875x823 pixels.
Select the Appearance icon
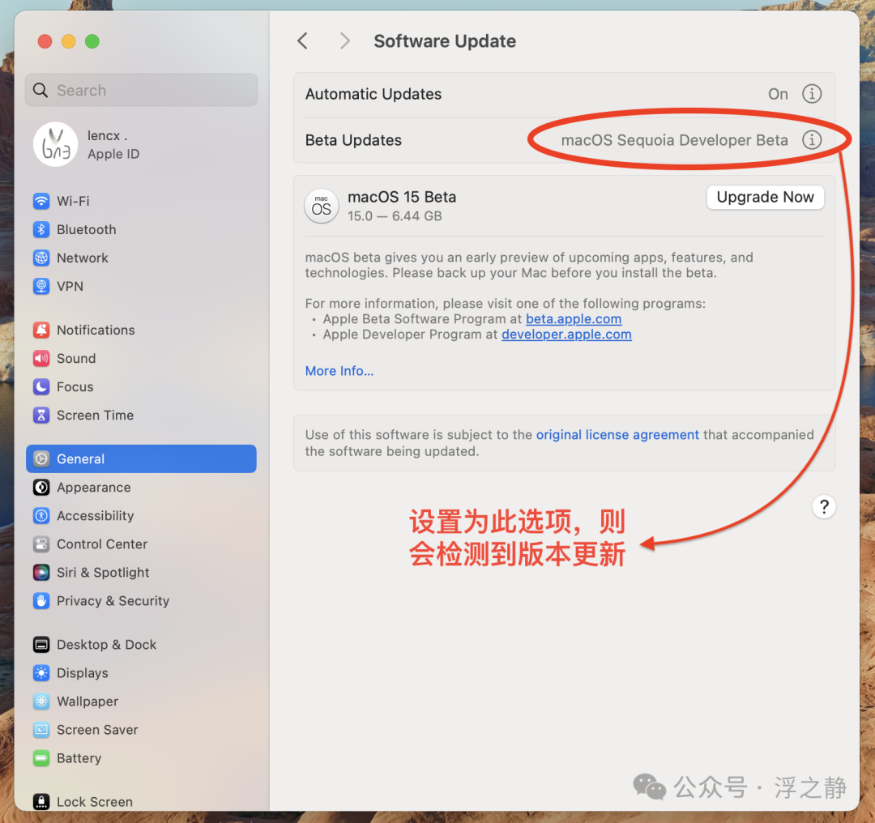tap(41, 487)
